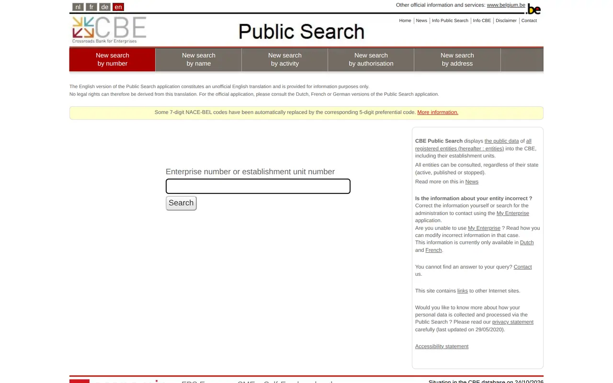Open the first My Enterprise link
This screenshot has width=613, height=383.
coord(513,213)
